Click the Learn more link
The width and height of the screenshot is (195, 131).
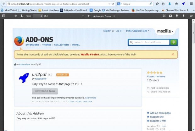[x=91, y=98]
